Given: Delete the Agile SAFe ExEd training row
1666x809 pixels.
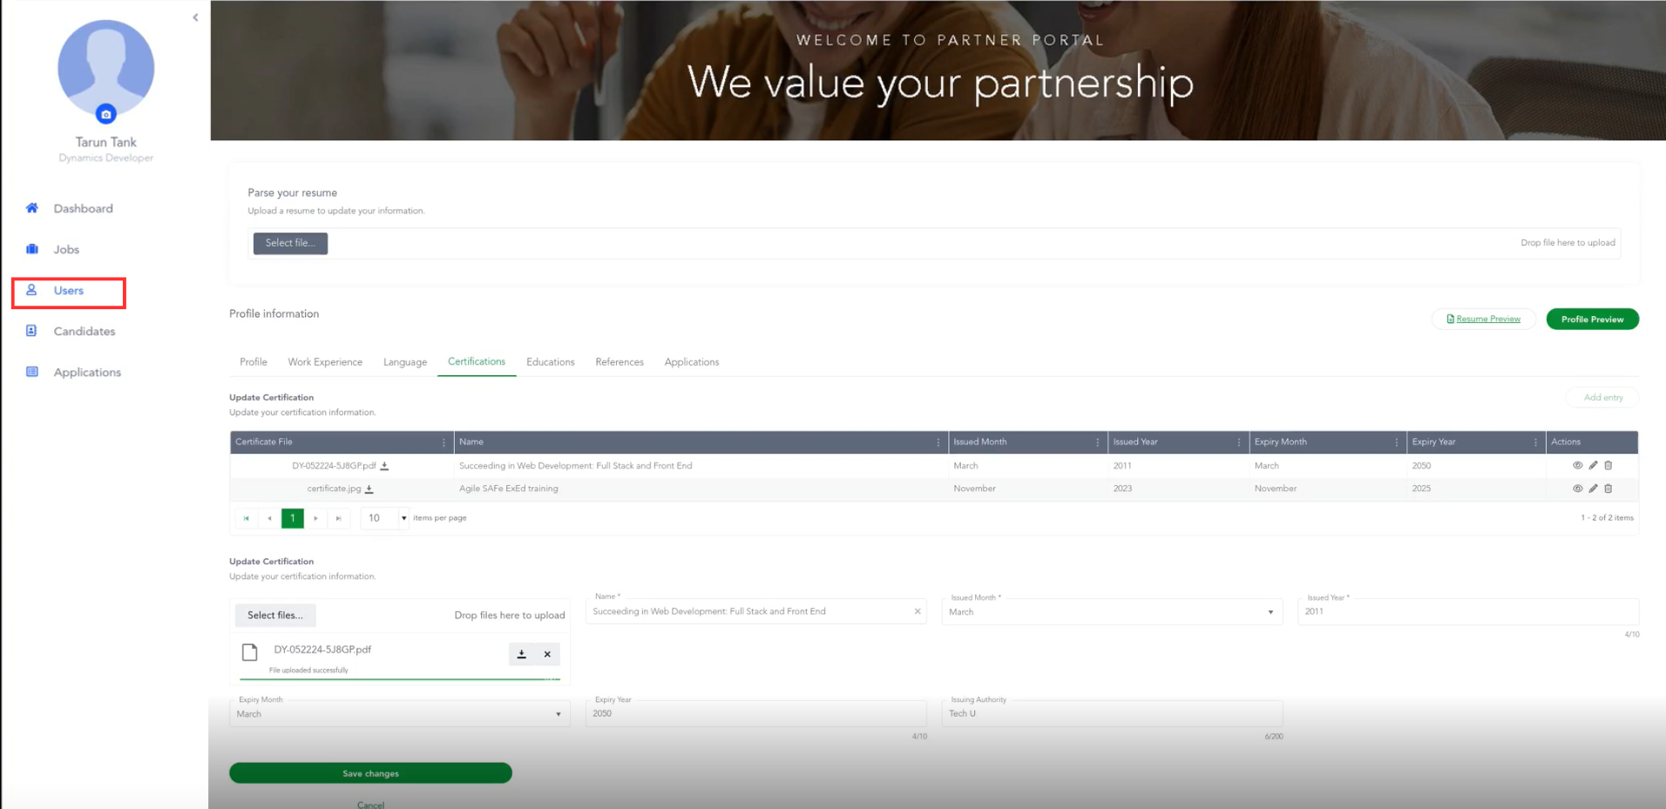Looking at the screenshot, I should (1608, 489).
